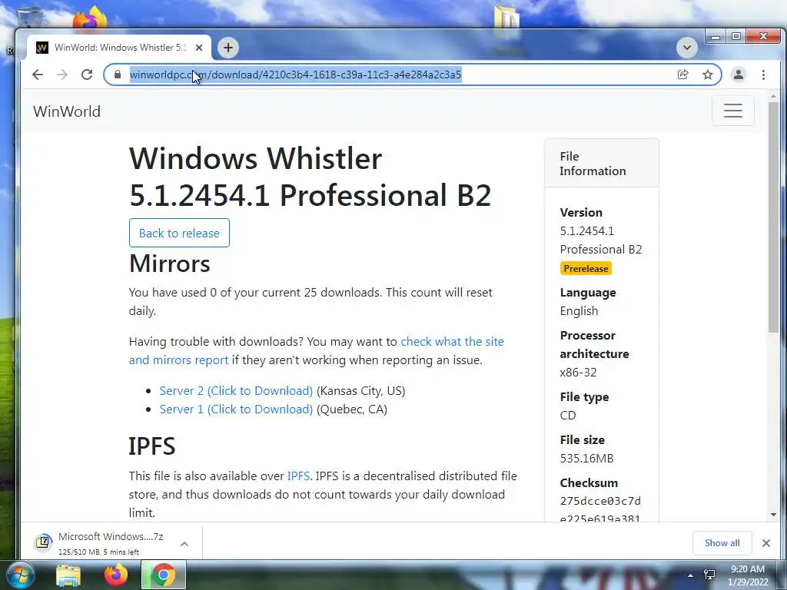Click the 7z file icon in downloads bar
This screenshot has width=787, height=590.
43,543
